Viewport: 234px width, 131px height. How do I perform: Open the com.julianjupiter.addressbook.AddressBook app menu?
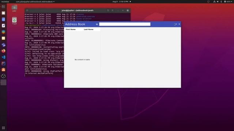click(35, 1)
